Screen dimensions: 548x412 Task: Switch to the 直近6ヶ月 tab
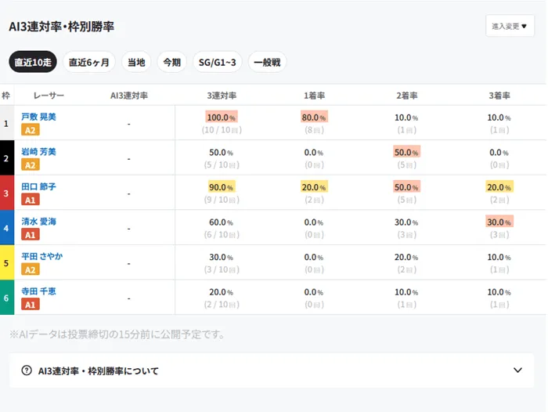88,62
